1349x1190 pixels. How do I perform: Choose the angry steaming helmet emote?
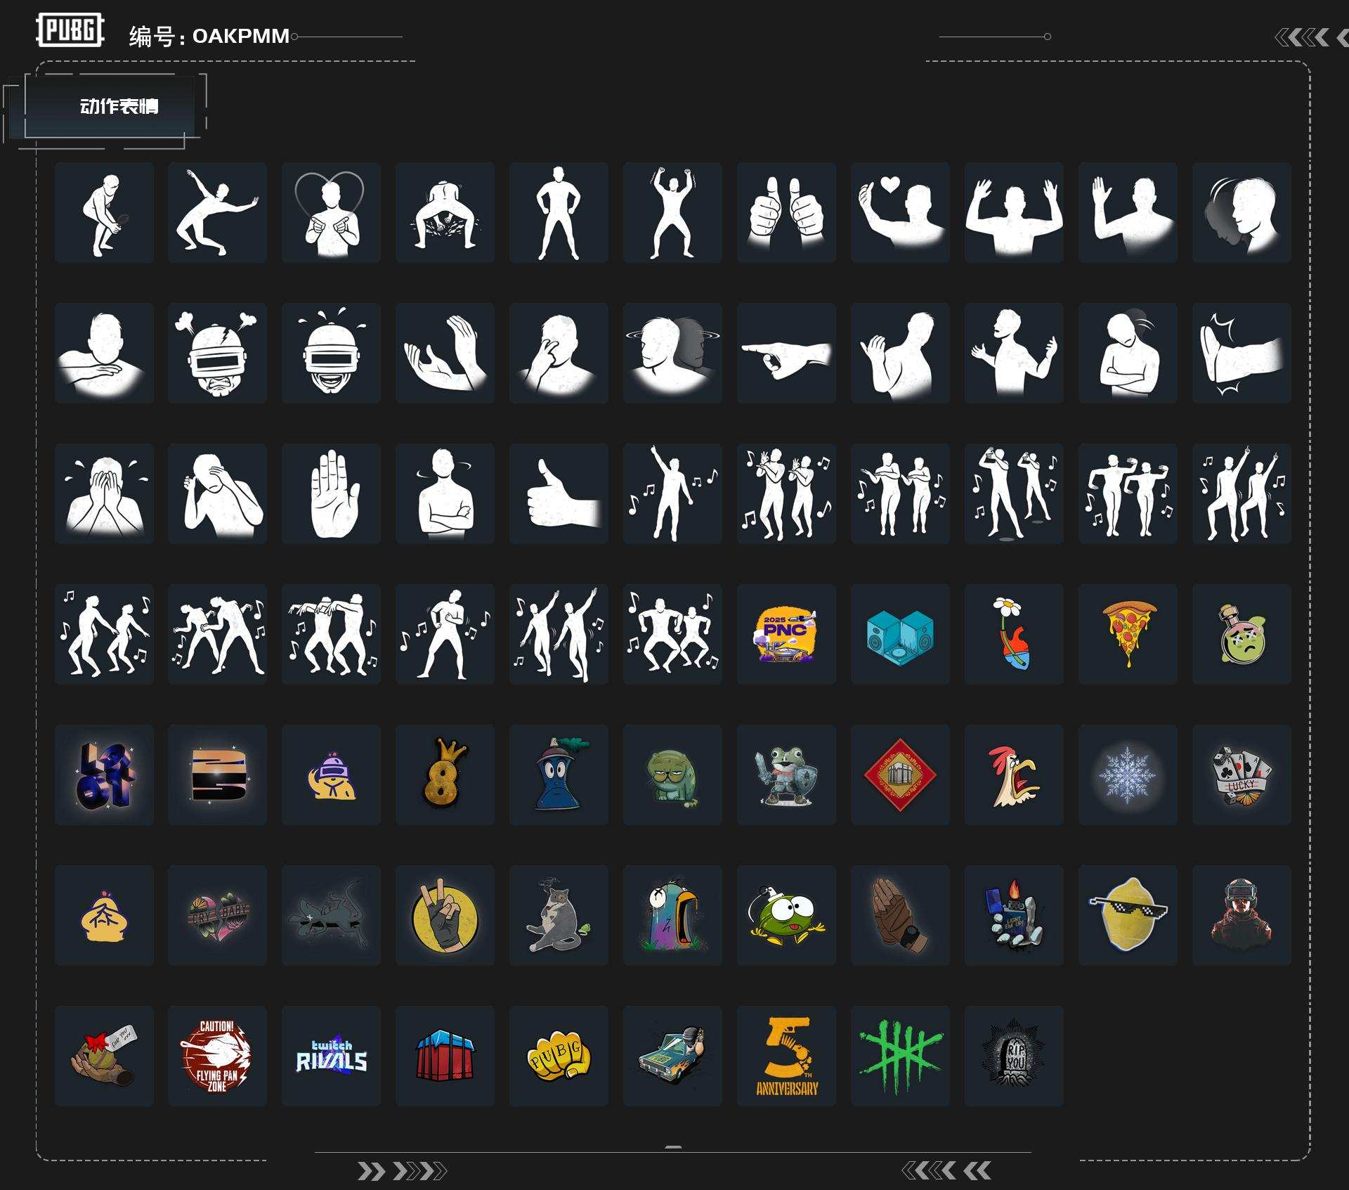(217, 353)
